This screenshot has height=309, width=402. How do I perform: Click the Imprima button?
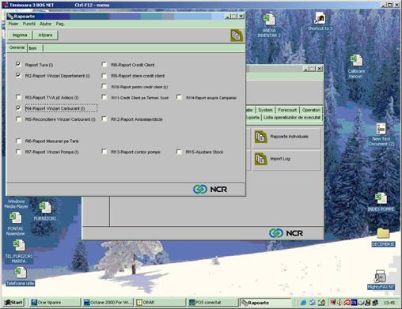[20, 35]
